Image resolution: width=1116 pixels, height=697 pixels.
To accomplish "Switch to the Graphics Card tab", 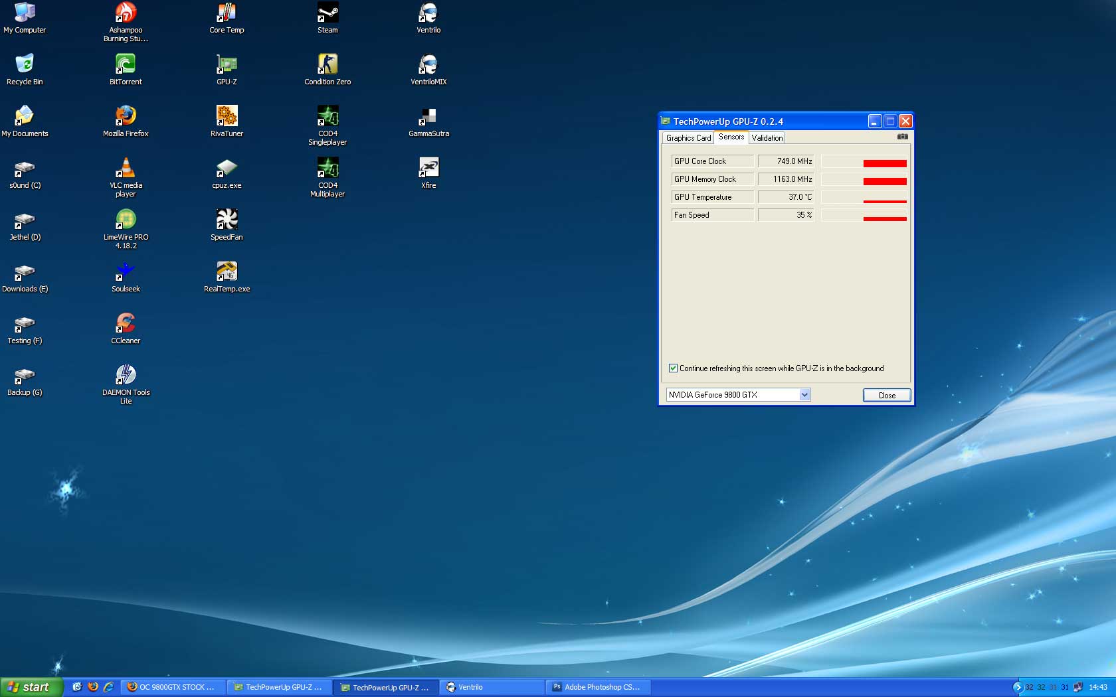I will pyautogui.click(x=688, y=138).
